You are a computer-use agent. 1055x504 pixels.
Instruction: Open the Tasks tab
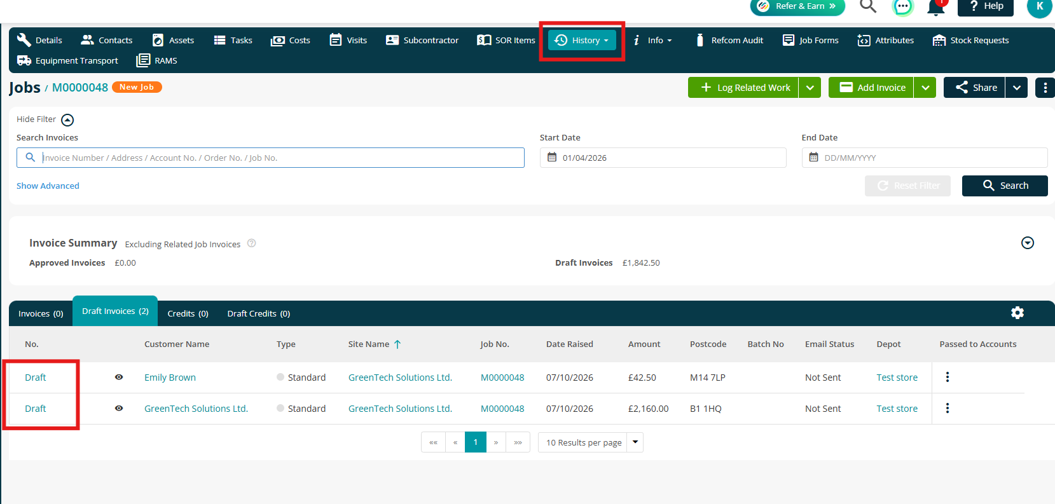(x=233, y=40)
